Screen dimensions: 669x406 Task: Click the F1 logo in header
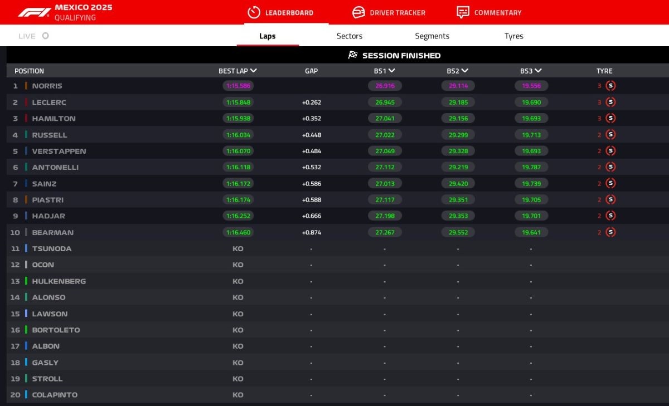click(x=34, y=12)
